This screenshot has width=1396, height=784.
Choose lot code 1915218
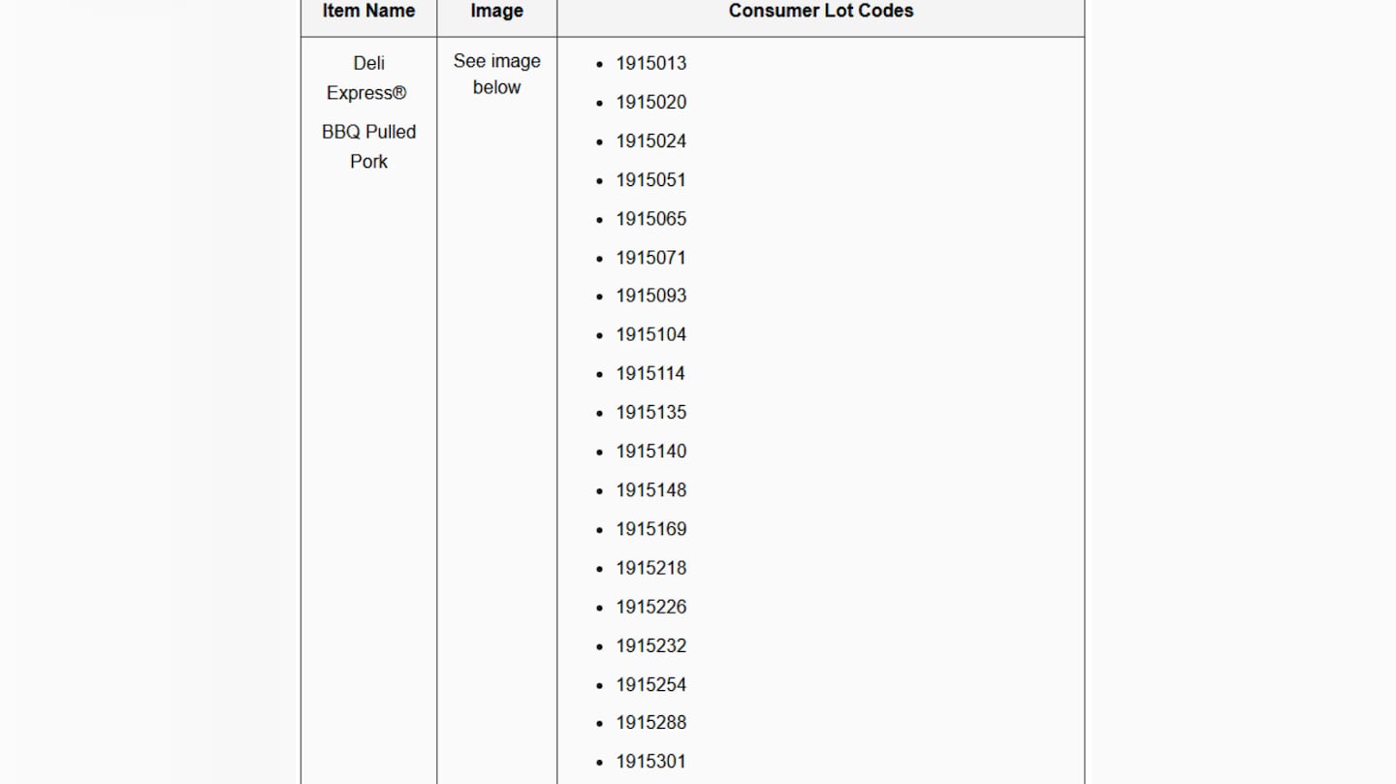click(x=650, y=567)
